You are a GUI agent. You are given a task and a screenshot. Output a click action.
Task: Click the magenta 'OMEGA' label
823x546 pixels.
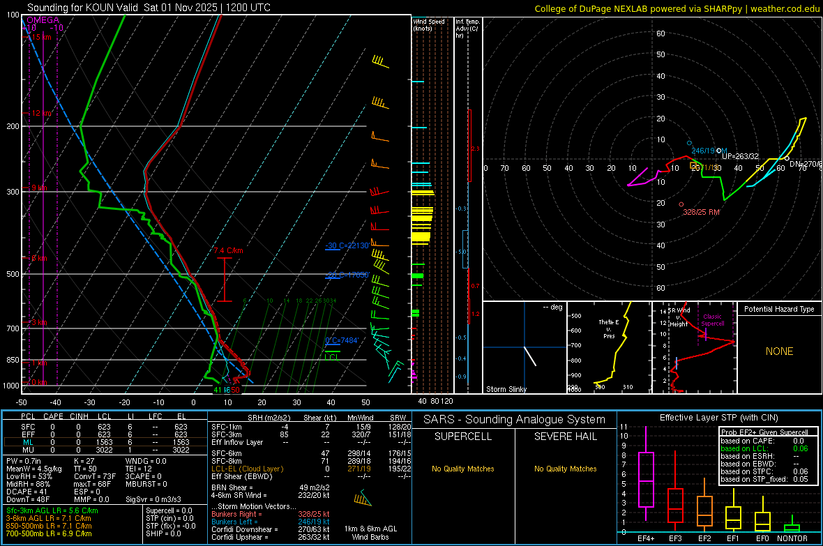tap(43, 20)
